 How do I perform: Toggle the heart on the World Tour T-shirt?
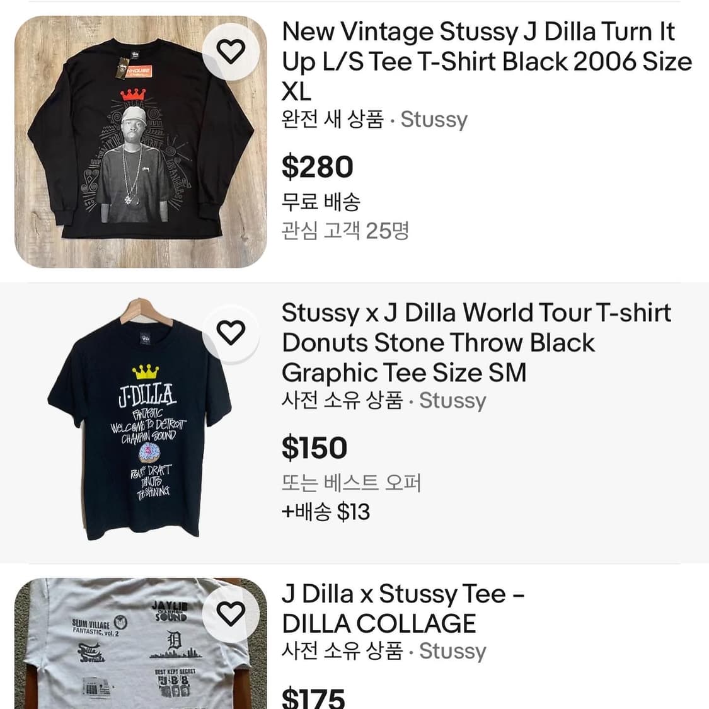[231, 332]
